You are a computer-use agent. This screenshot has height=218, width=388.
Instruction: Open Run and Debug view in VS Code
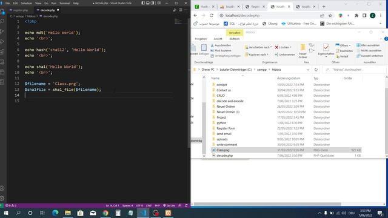(2, 42)
